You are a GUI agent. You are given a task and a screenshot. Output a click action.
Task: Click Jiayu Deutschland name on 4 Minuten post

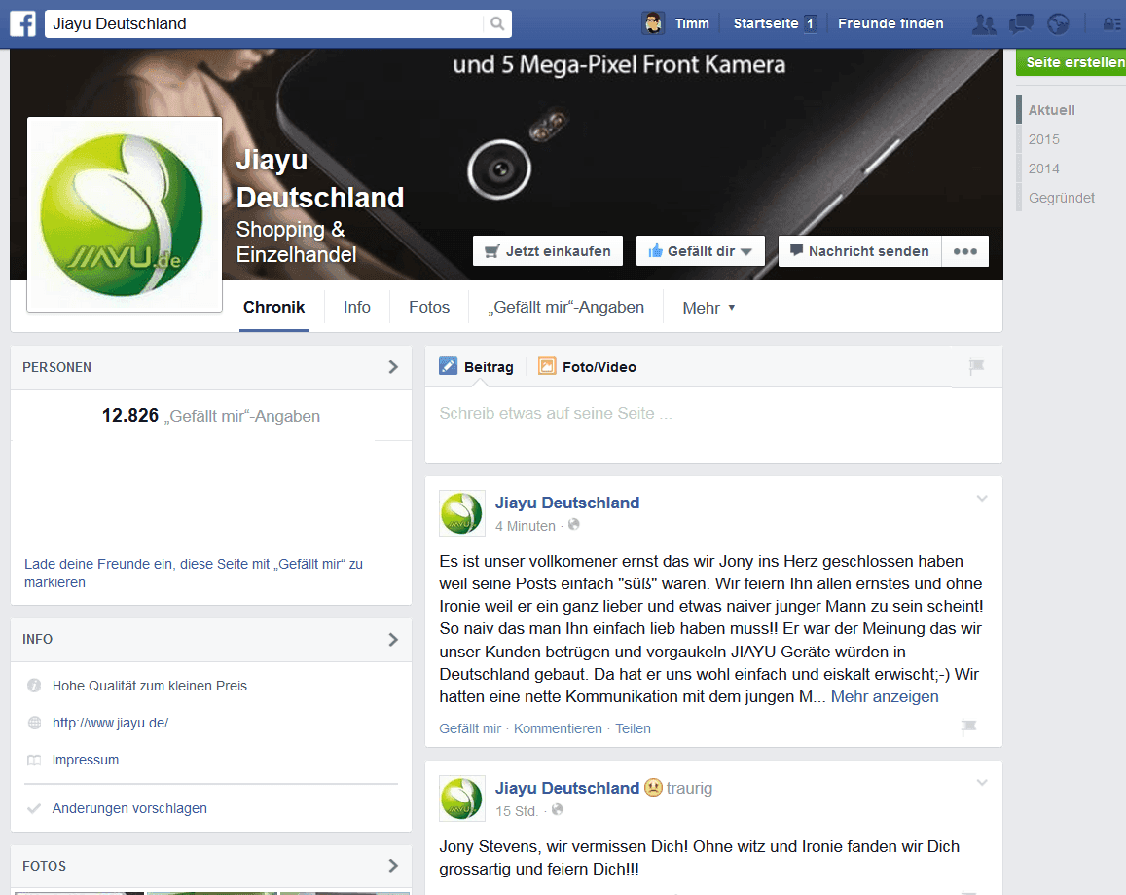567,503
